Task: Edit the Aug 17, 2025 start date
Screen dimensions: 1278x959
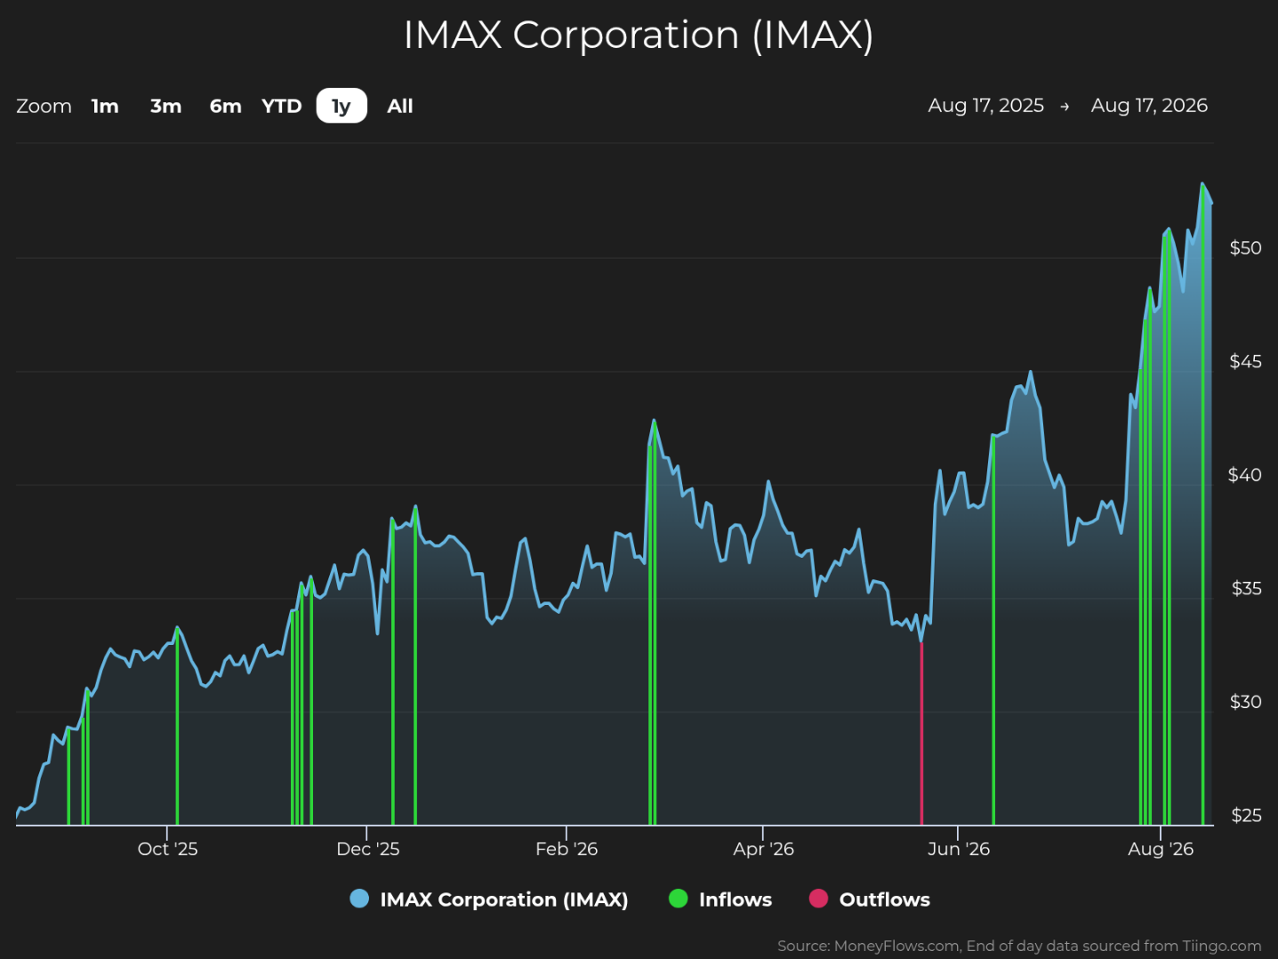Action: click(x=985, y=105)
